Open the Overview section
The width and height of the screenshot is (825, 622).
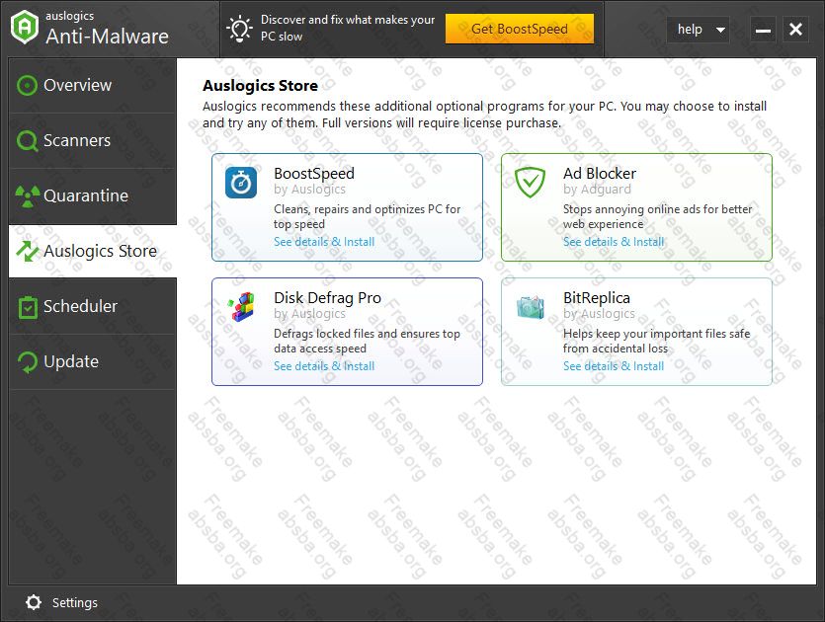[x=93, y=85]
